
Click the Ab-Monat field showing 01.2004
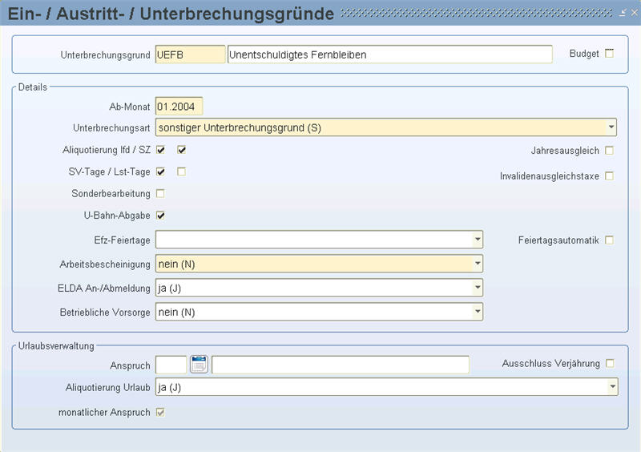click(179, 106)
